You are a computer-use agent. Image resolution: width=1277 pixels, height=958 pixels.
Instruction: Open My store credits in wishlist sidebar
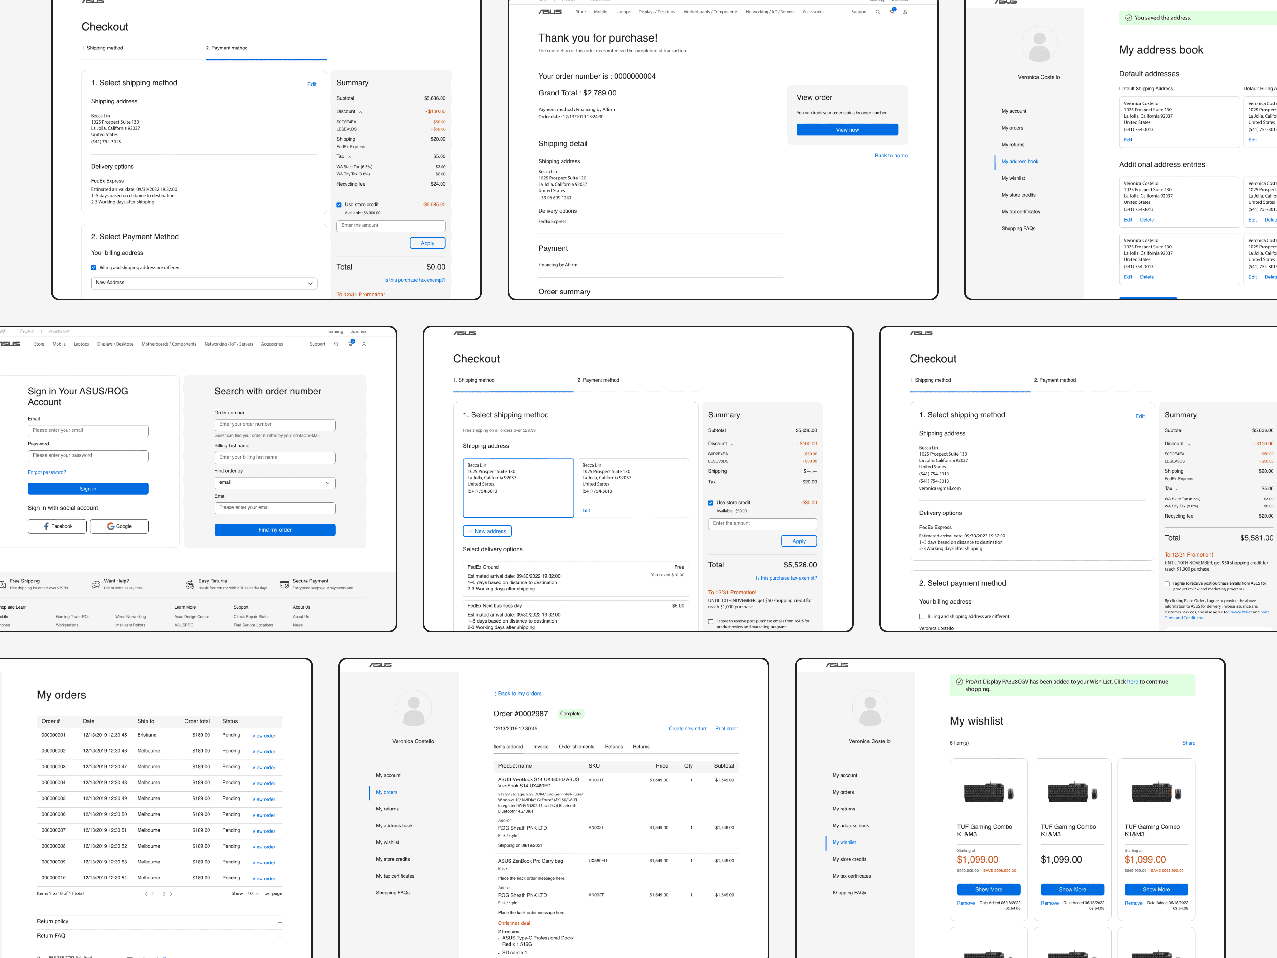tap(849, 859)
